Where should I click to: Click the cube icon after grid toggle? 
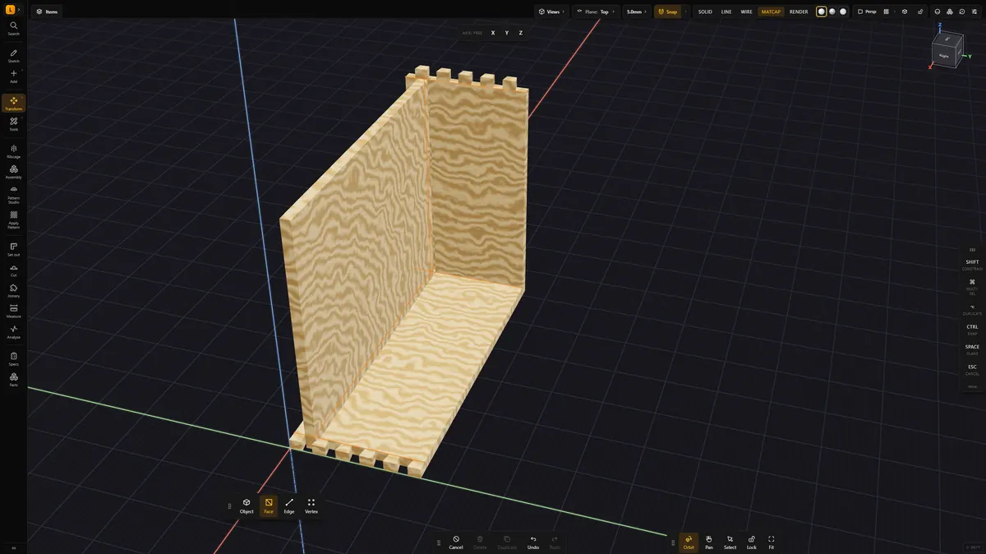coord(905,12)
